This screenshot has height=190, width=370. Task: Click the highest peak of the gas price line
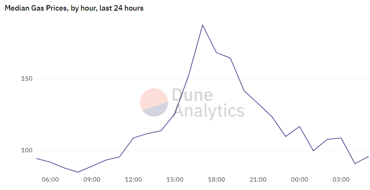[x=203, y=25]
